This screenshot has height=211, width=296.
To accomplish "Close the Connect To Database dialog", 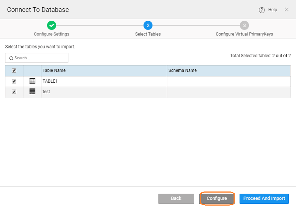I will (x=286, y=9).
